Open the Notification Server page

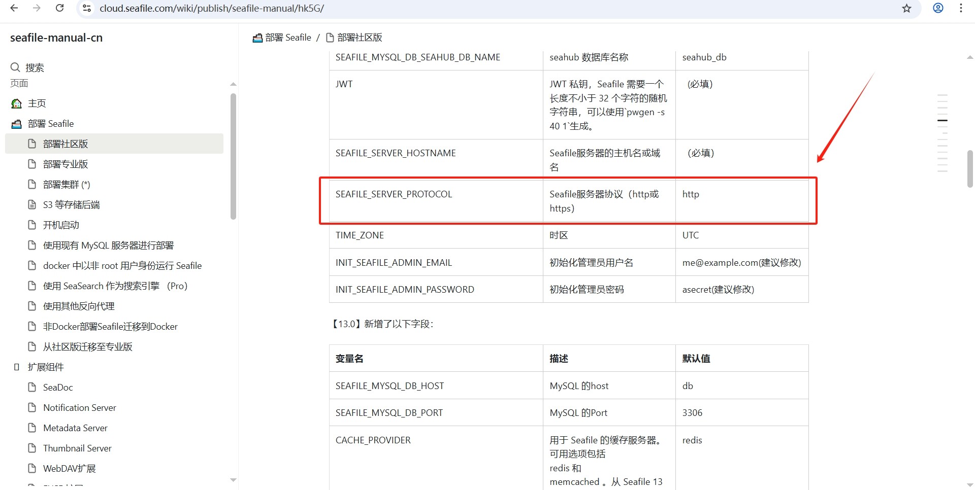point(79,408)
